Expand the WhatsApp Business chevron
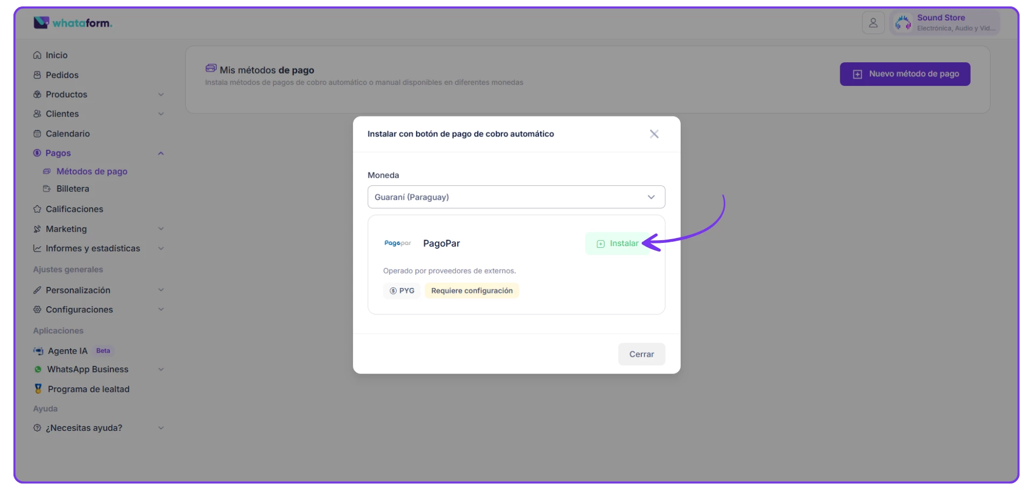Image resolution: width=1033 pixels, height=490 pixels. click(161, 370)
